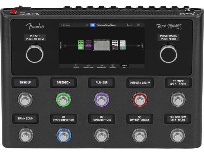Tap the add-block plus near Output
Image resolution: width=204 pixels, height=154 pixels.
pos(138,46)
